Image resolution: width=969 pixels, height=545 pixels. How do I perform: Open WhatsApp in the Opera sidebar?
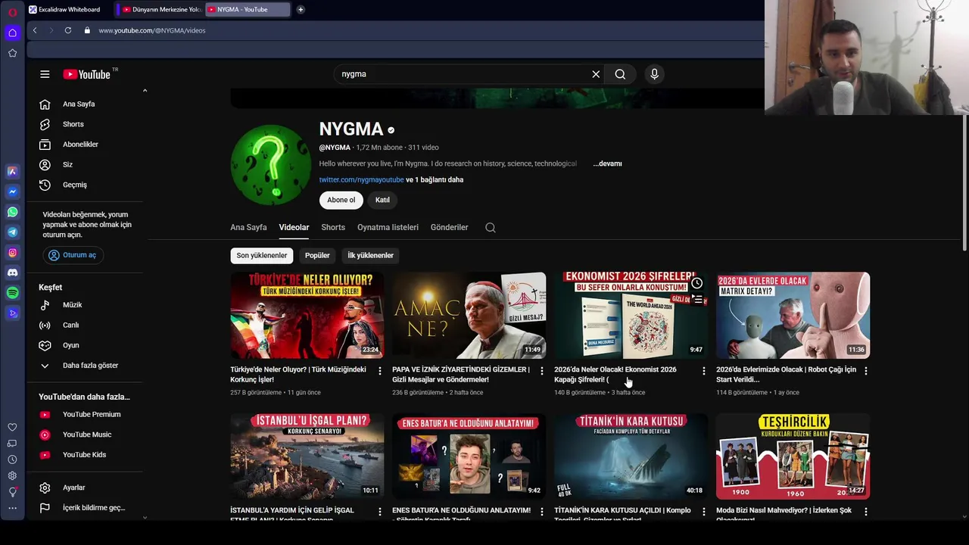click(12, 212)
